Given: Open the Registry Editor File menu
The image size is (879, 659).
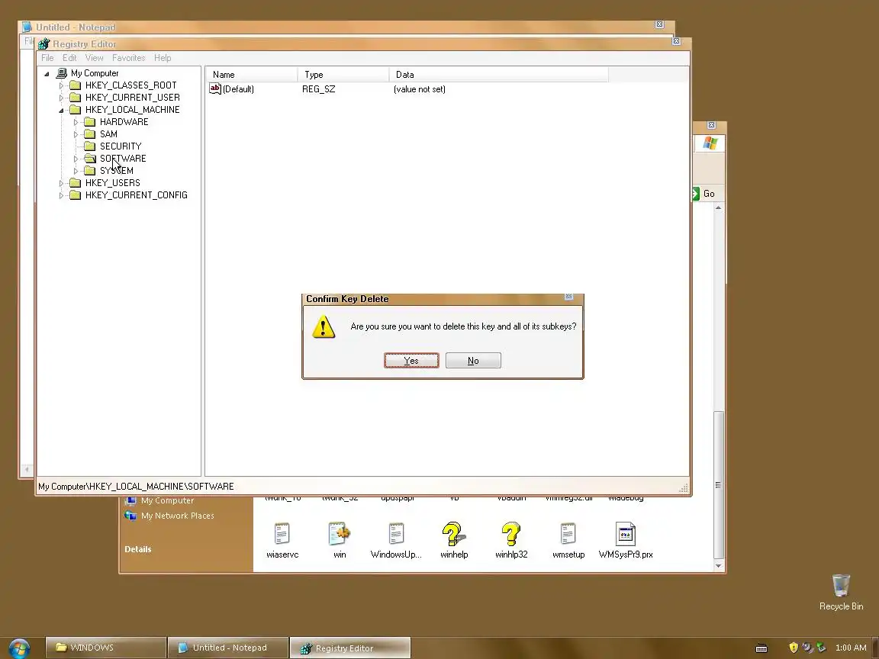Looking at the screenshot, I should click(x=47, y=58).
